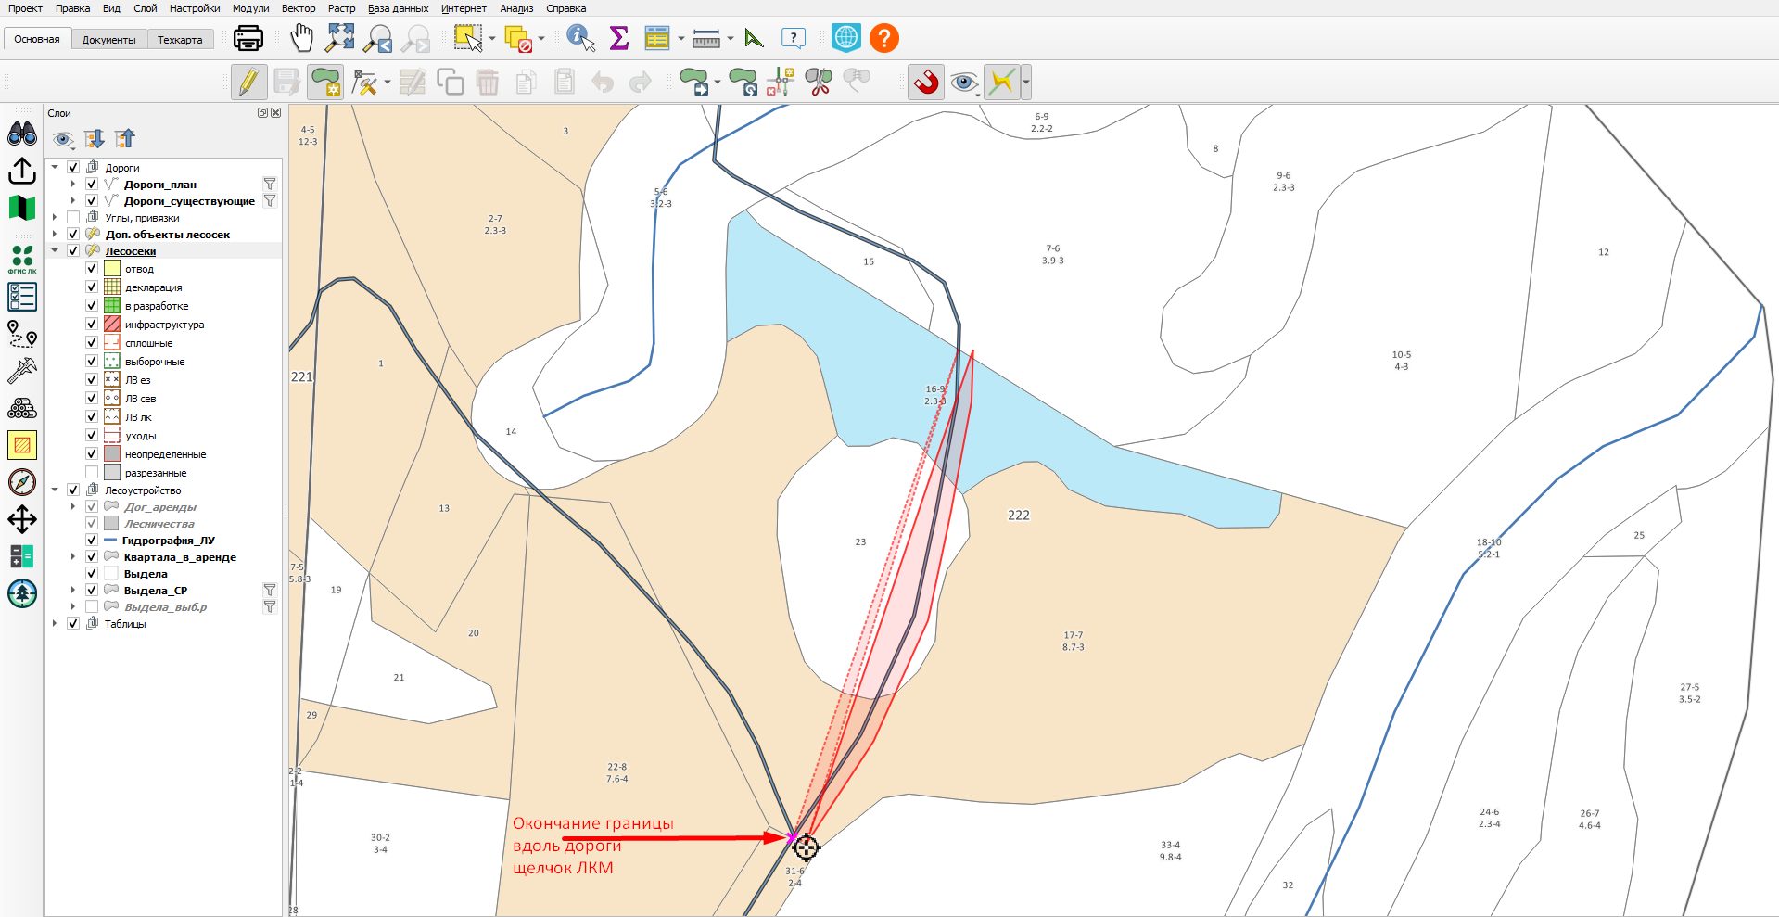Open the orange help question mark
The image size is (1779, 917).
pos(884,38)
